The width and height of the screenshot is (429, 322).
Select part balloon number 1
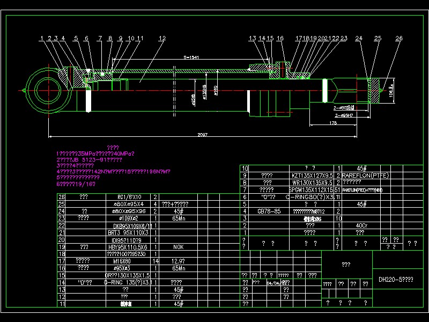[41, 39]
